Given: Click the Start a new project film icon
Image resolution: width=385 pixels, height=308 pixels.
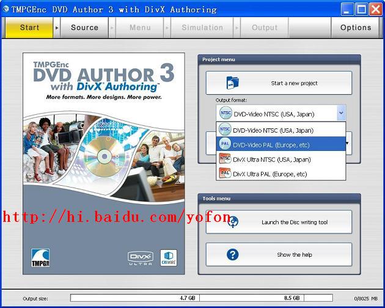Looking at the screenshot, I should click(232, 83).
